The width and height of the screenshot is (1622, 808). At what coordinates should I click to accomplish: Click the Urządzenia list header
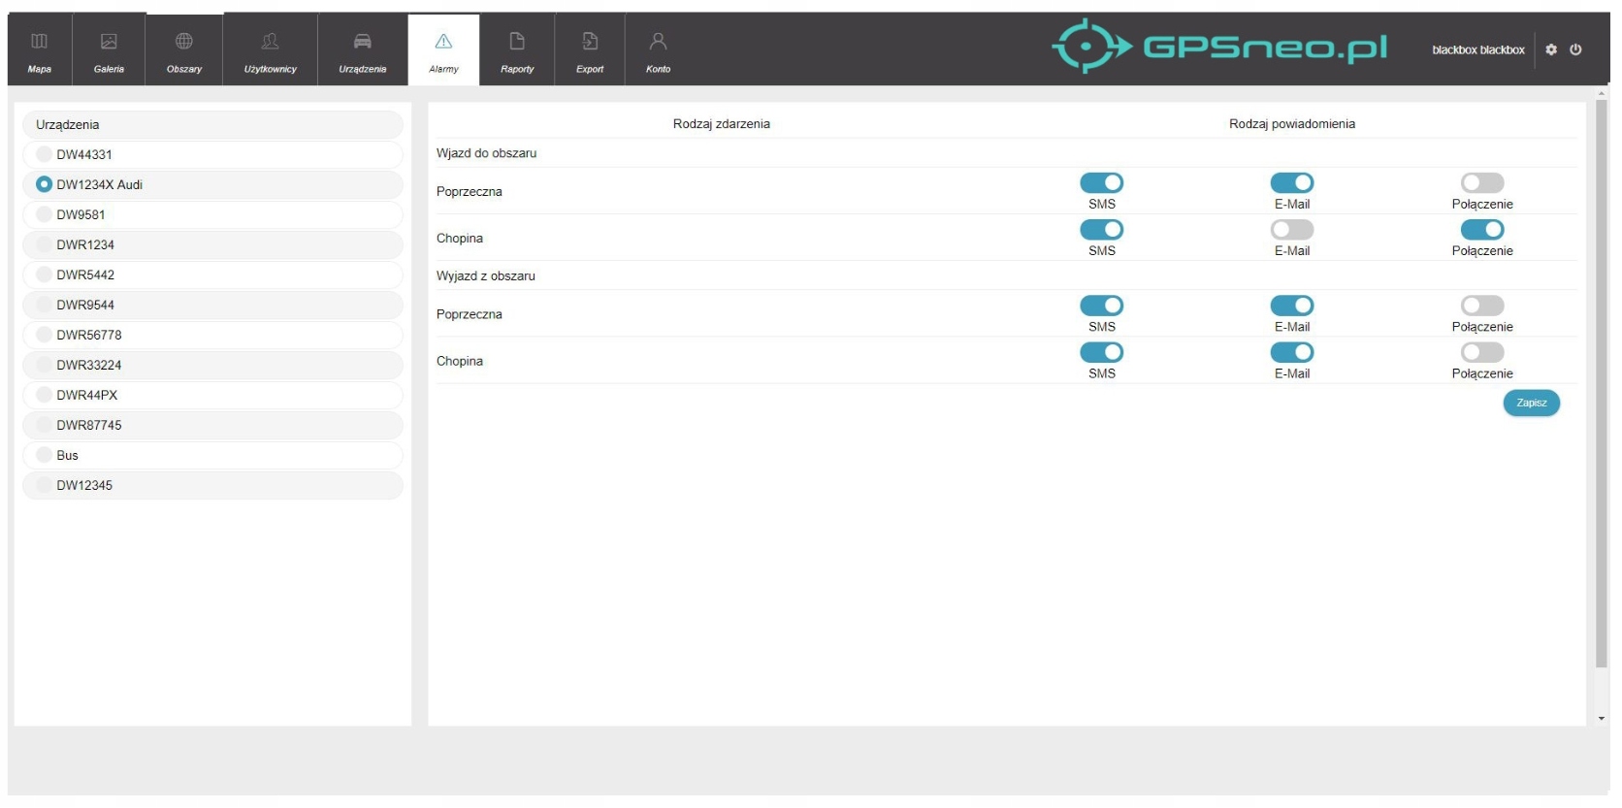click(x=212, y=124)
